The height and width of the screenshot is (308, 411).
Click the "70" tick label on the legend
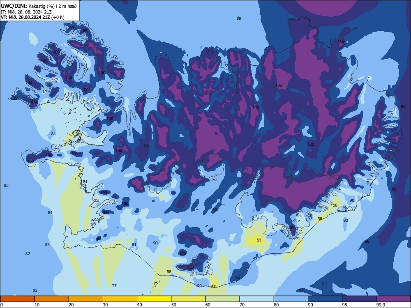(242, 305)
